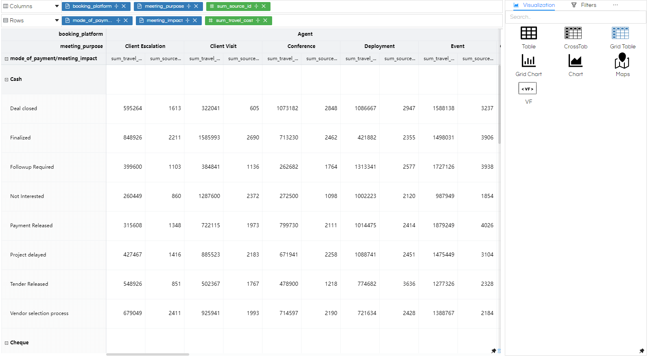Click the vertical scrollbar of the table
The width and height of the screenshot is (648, 363).
(500, 104)
